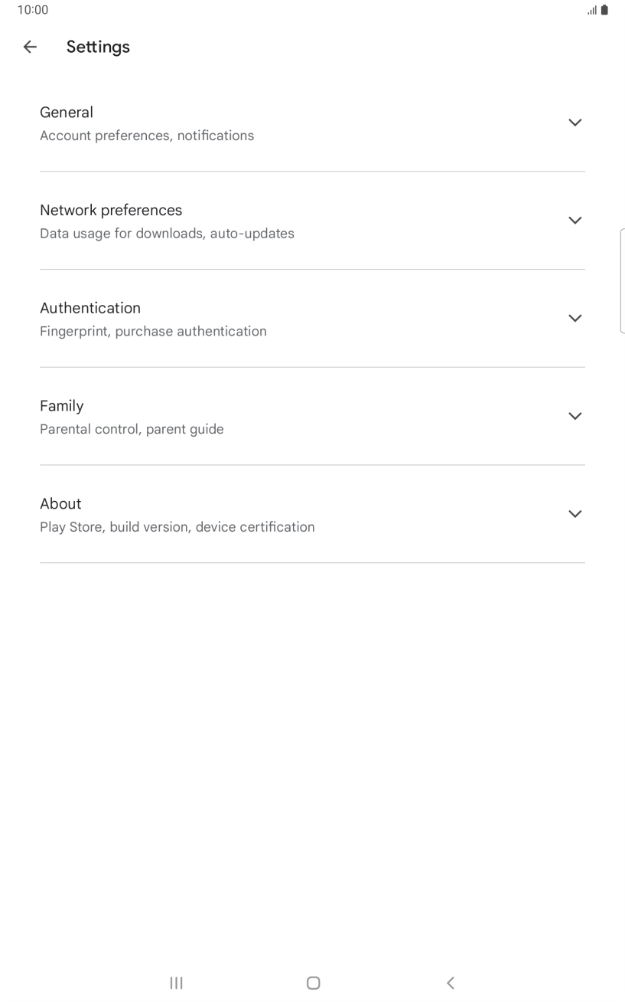Tap the About Play Store description text

pos(177,527)
